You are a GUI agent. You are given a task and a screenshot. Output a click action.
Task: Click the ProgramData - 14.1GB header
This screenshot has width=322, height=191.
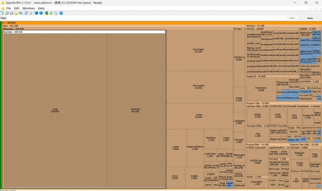(267, 144)
